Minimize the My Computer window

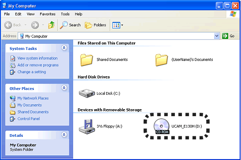(x=219, y=6)
